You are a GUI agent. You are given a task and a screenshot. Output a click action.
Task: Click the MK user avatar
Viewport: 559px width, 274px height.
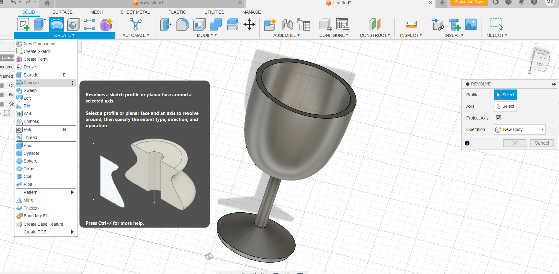tap(550, 2)
